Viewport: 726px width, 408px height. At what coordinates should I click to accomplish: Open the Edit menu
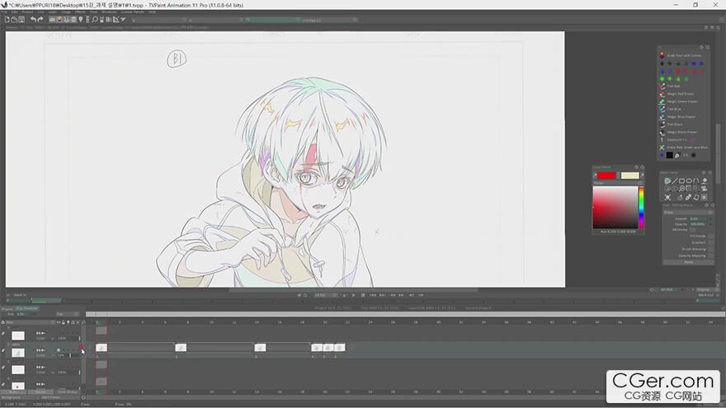pos(15,12)
